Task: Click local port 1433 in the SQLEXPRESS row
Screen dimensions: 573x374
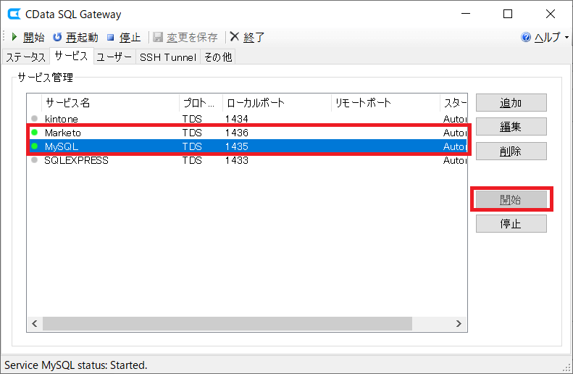Action: (x=237, y=160)
